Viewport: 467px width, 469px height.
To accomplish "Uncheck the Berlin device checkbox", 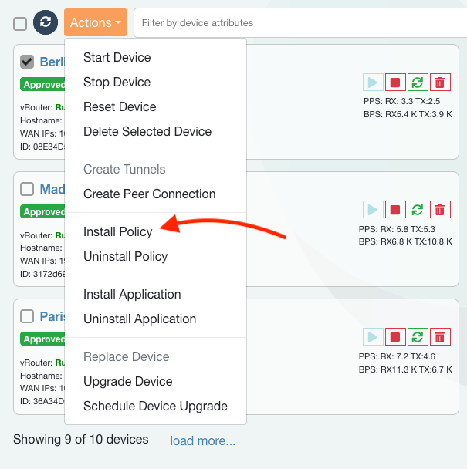I will (27, 62).
